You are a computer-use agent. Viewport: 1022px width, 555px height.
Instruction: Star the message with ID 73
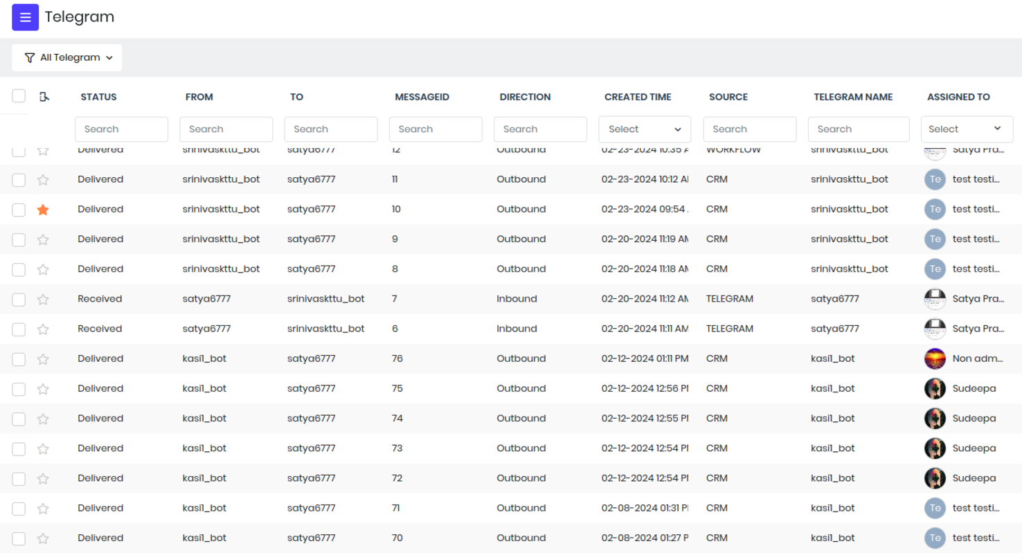click(43, 449)
